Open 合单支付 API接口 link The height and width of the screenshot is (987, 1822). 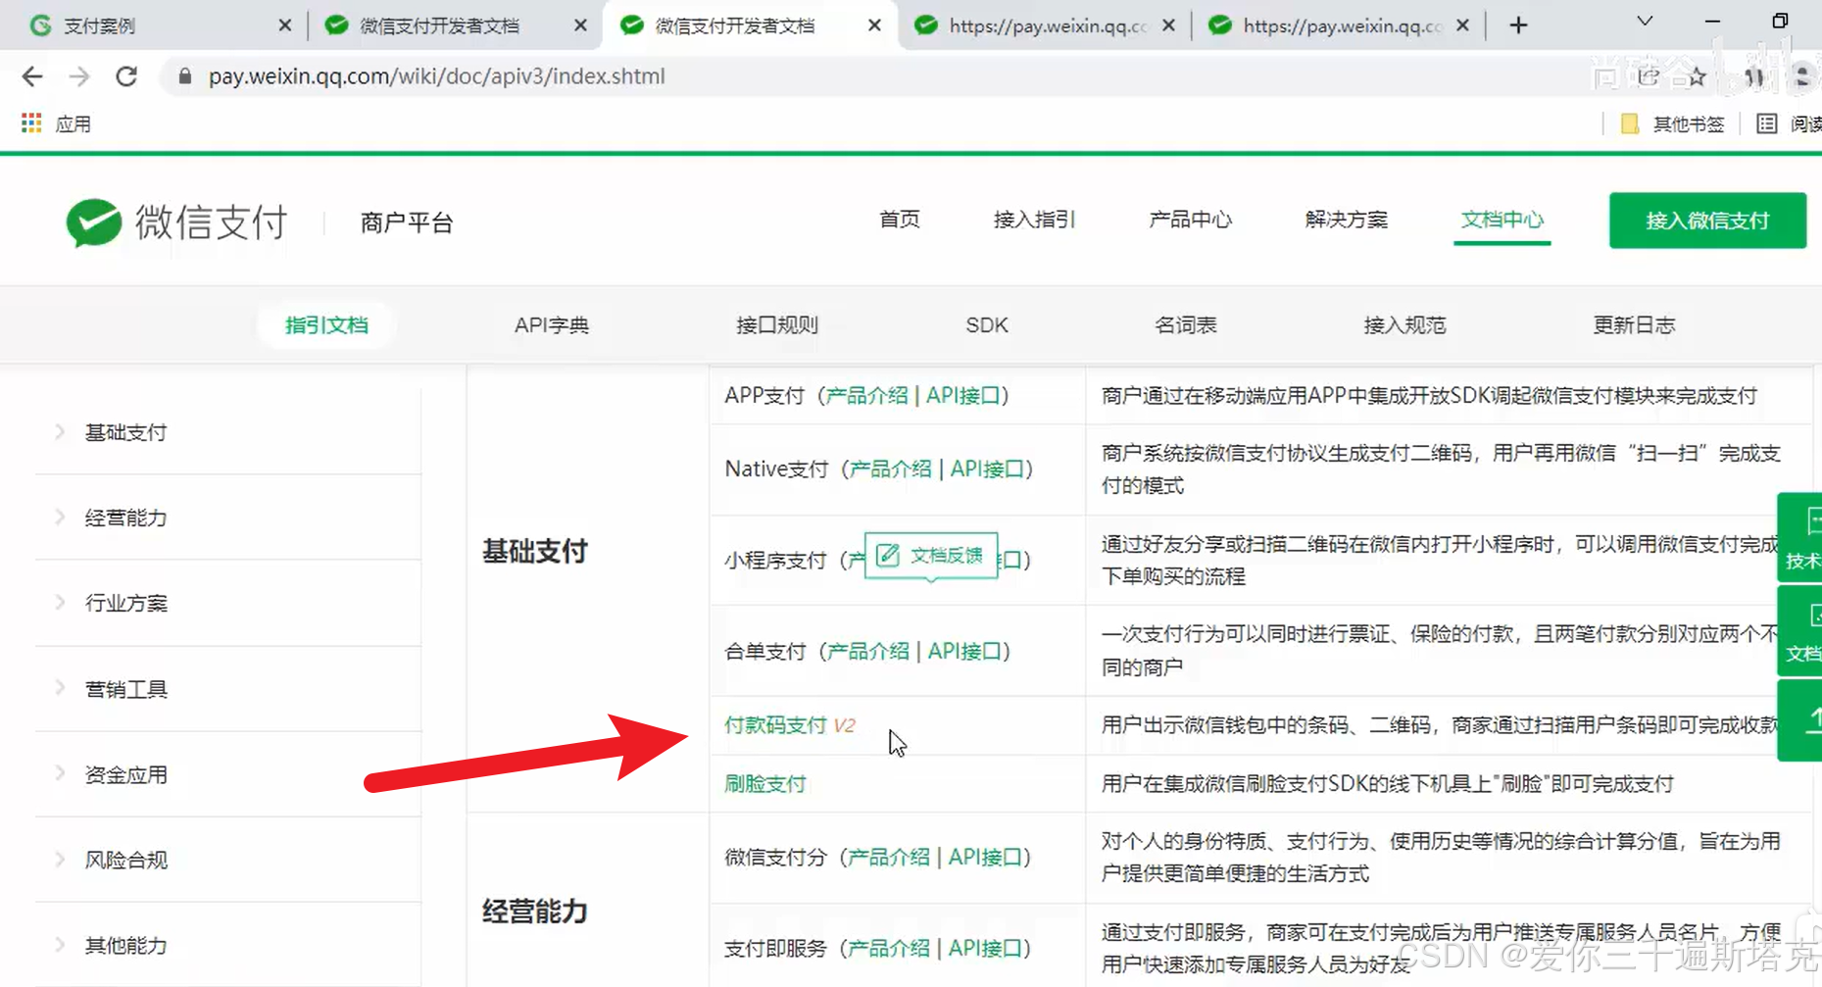(x=964, y=652)
